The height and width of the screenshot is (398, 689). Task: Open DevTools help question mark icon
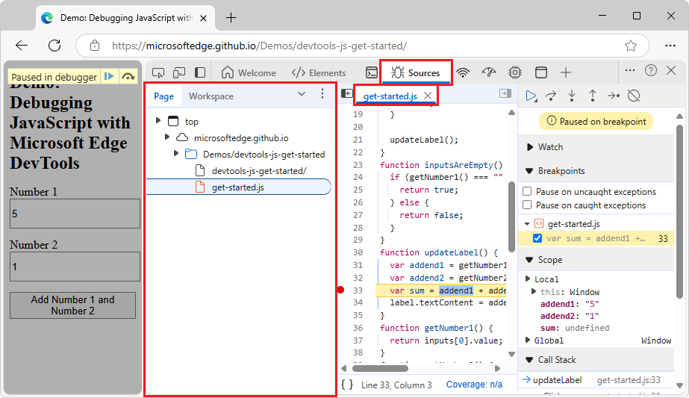651,70
